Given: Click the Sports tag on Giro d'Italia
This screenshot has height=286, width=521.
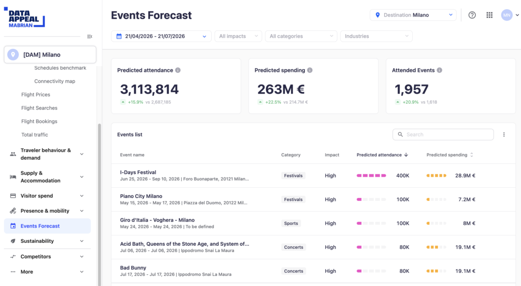Looking at the screenshot, I should pyautogui.click(x=291, y=223).
